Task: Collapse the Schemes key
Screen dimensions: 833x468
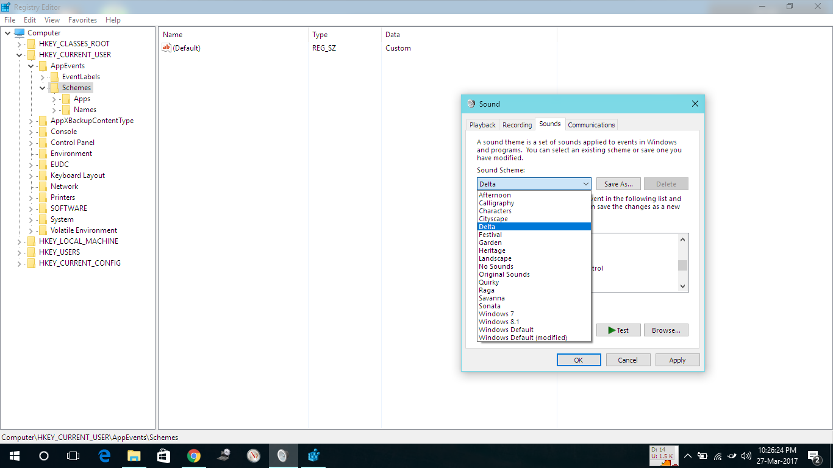Action: pos(42,88)
